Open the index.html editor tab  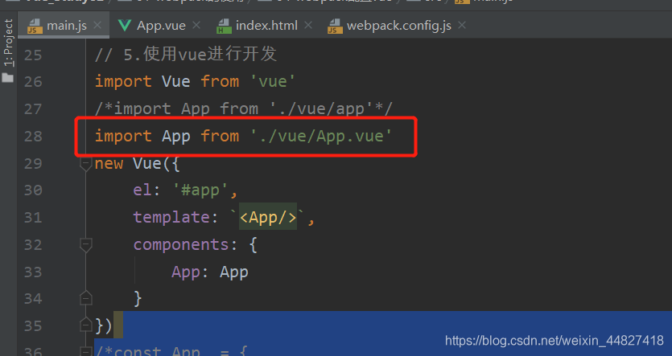tap(266, 26)
